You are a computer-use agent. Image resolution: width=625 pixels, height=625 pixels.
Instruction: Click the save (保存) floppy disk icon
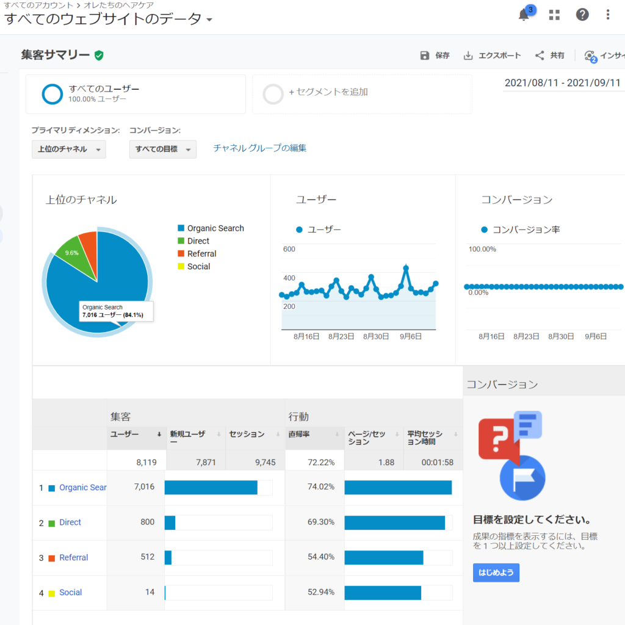425,56
